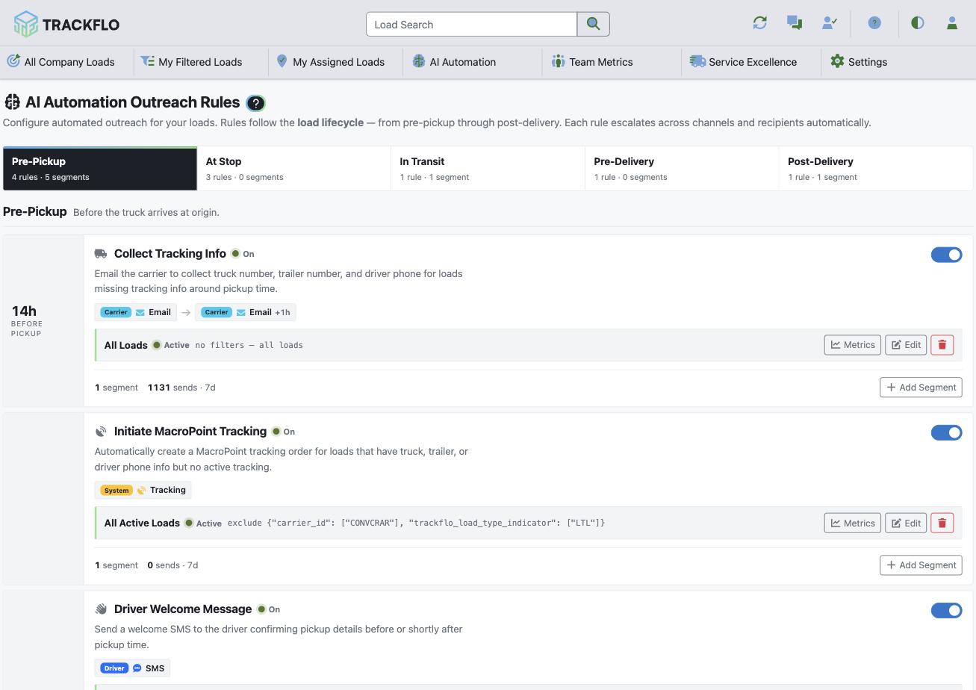Disable the Initiate MacroPoint Tracking toggle

pos(946,432)
